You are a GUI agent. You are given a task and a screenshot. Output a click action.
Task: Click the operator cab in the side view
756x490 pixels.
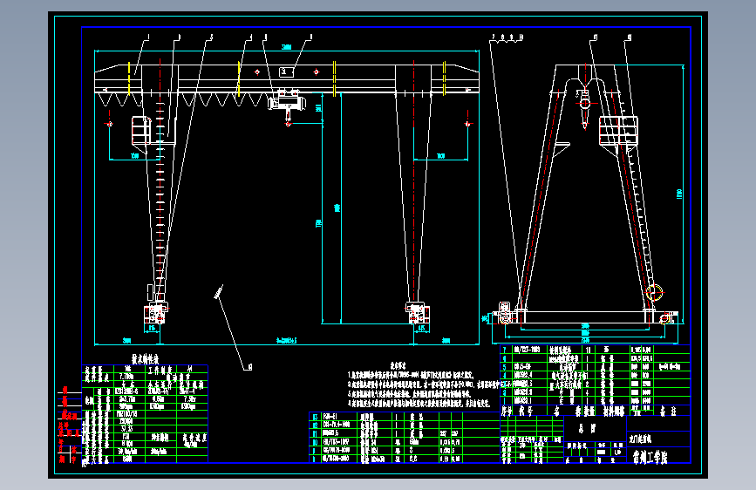click(x=618, y=131)
